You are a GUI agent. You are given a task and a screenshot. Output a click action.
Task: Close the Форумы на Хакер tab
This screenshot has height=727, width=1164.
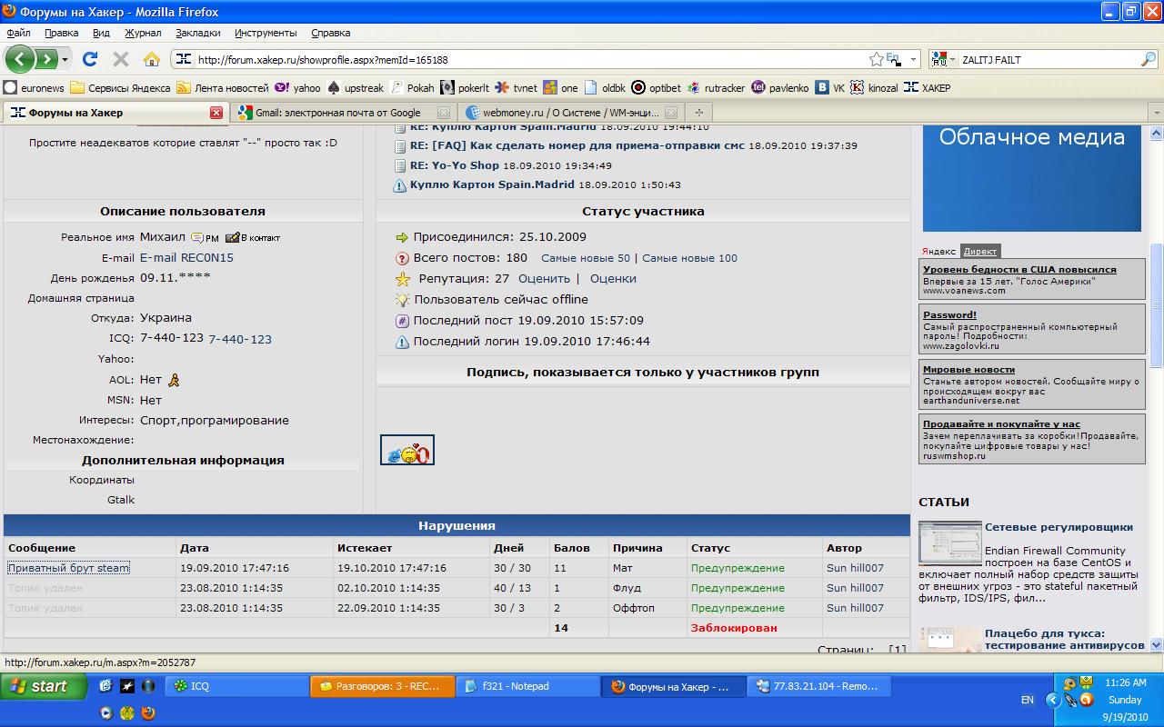216,113
